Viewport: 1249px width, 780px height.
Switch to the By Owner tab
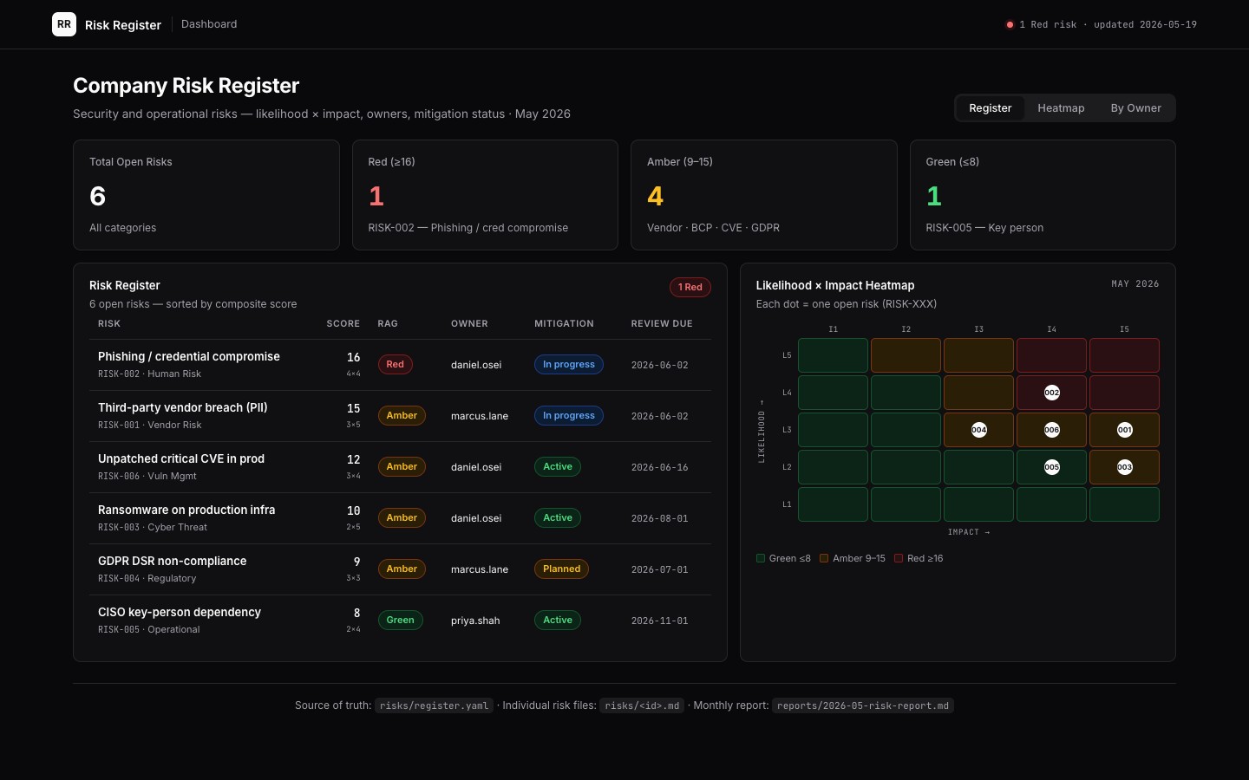[1135, 108]
